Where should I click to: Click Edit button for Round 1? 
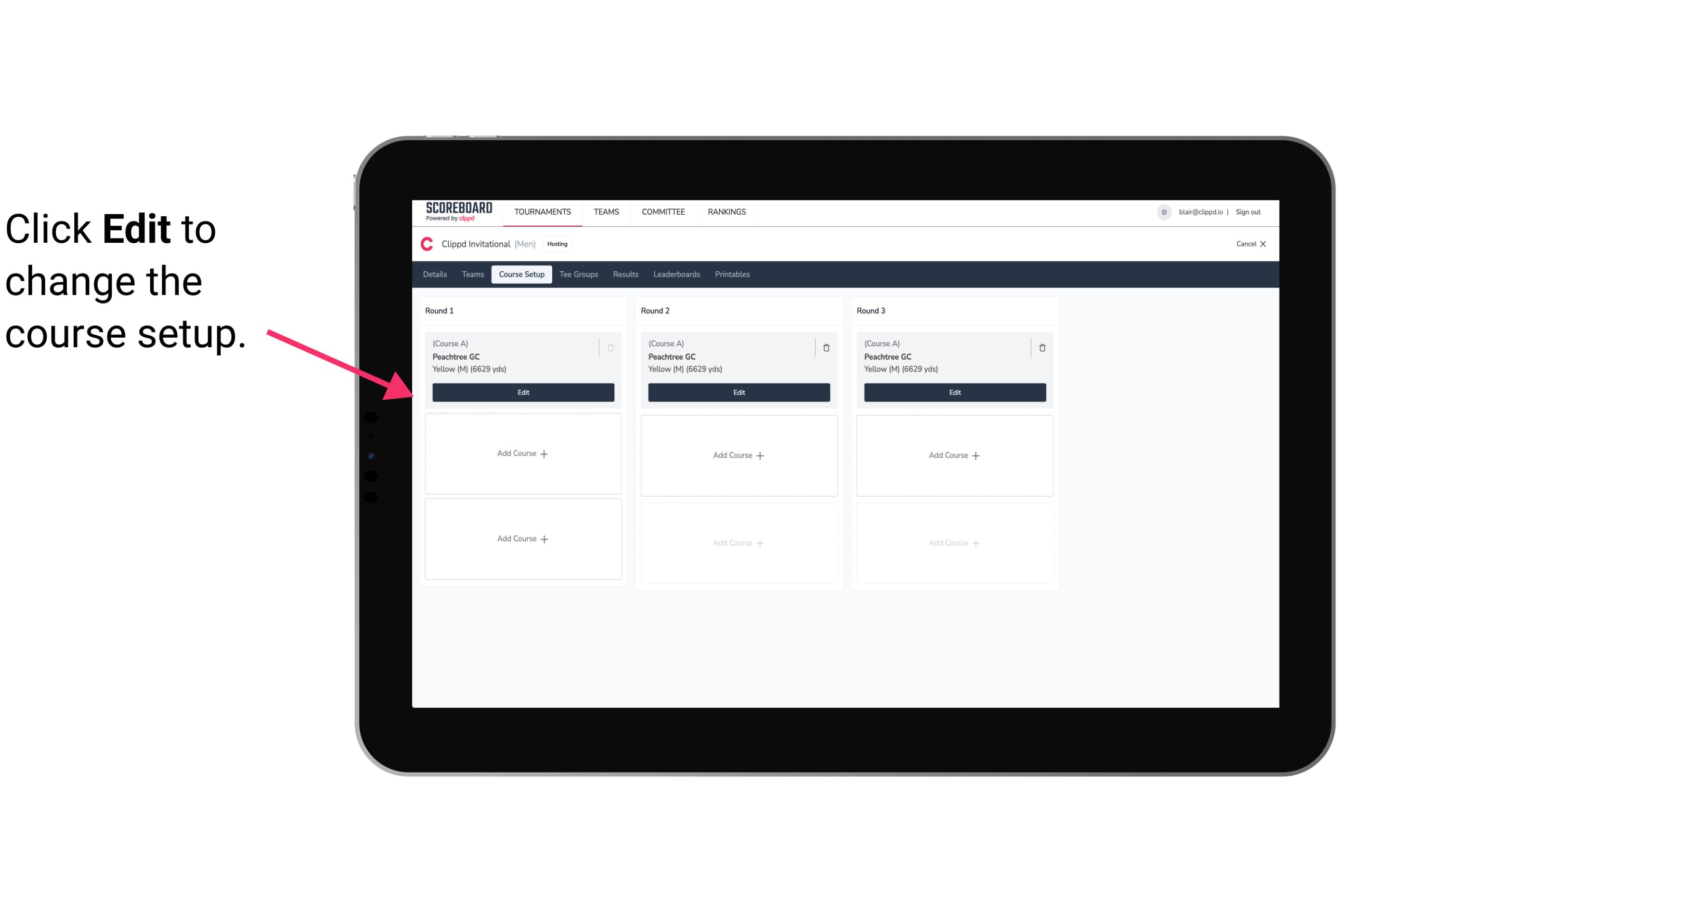pos(522,391)
